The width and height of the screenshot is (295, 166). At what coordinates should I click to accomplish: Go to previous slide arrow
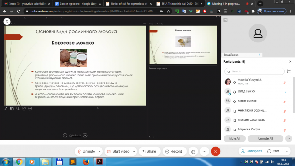tap(65, 135)
